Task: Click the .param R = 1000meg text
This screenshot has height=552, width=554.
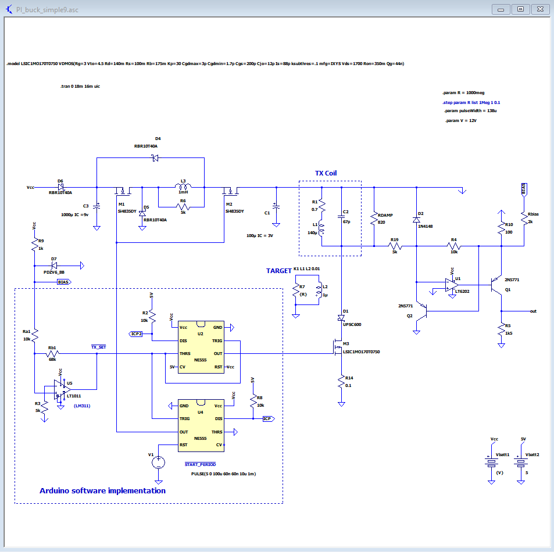Action: (x=463, y=92)
